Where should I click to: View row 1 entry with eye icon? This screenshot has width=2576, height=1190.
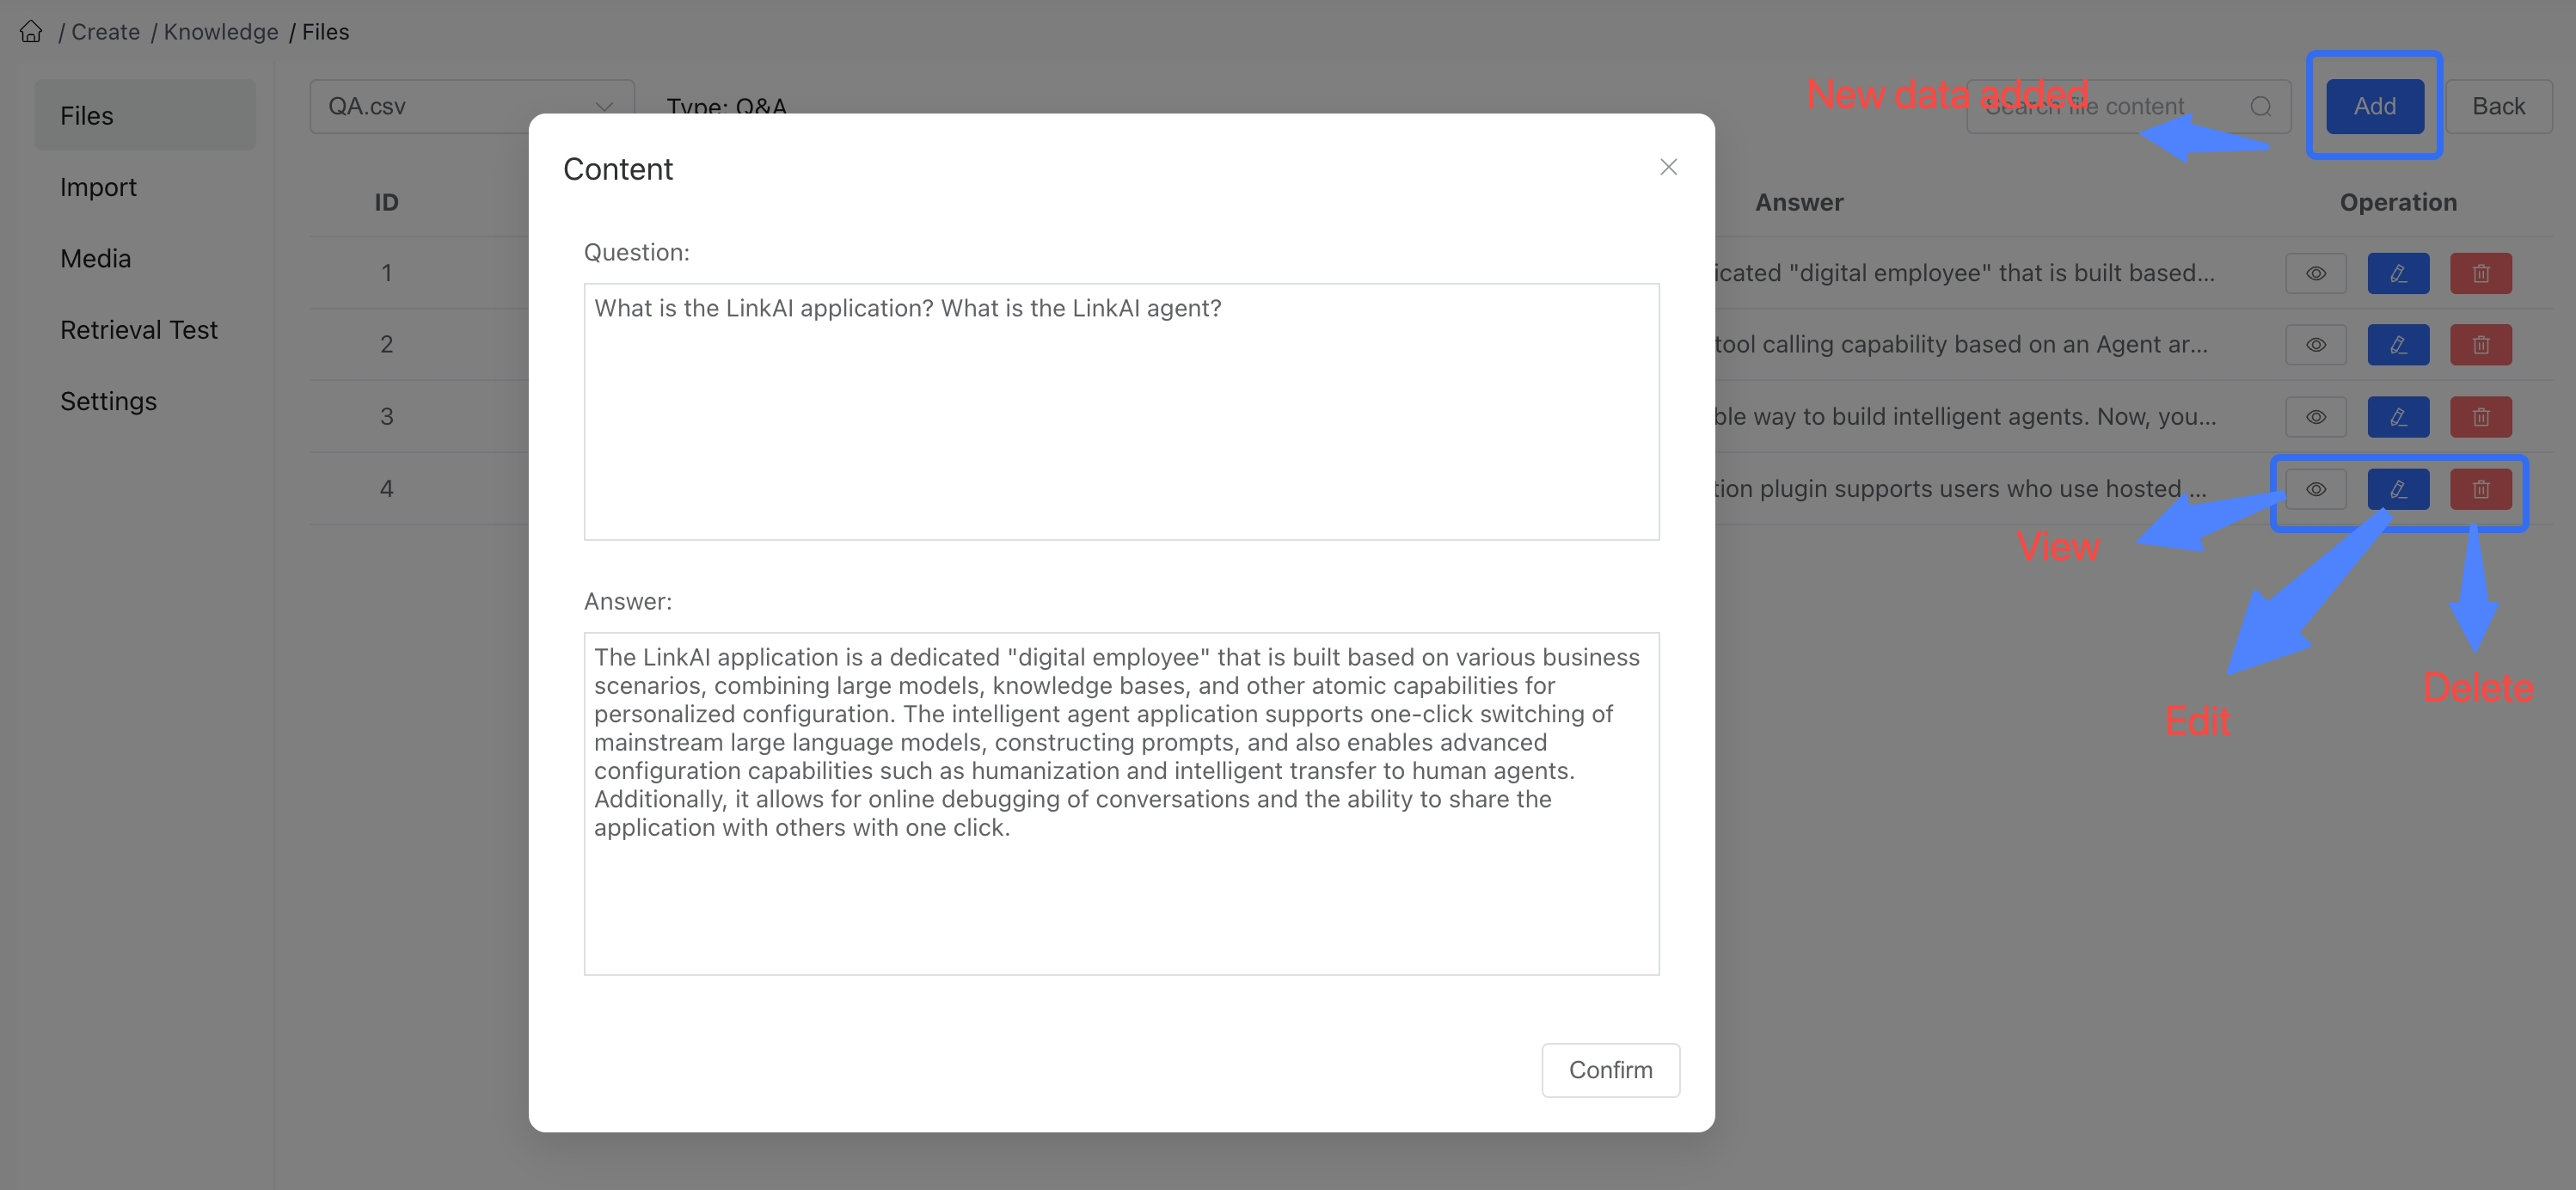tap(2315, 273)
